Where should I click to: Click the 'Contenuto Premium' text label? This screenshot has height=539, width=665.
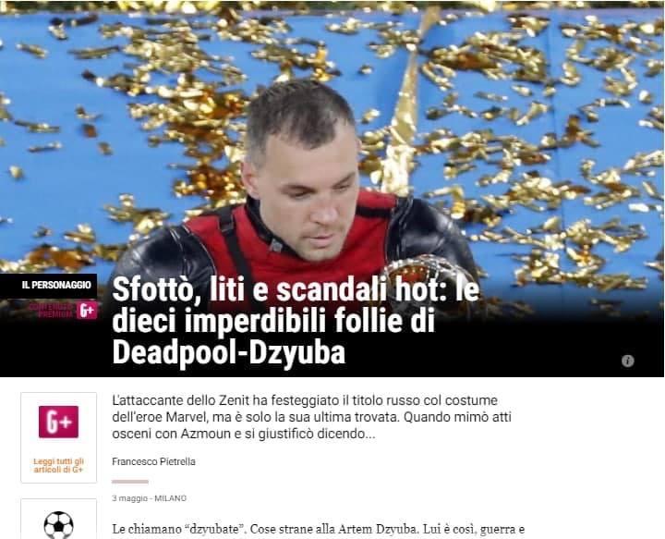[x=52, y=311]
